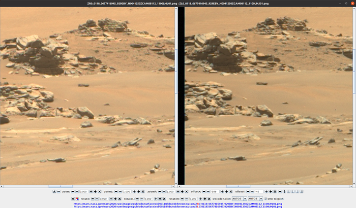The height and width of the screenshot is (208, 356).
Task: Reset zoomL with its X button
Action: click(x=143, y=192)
